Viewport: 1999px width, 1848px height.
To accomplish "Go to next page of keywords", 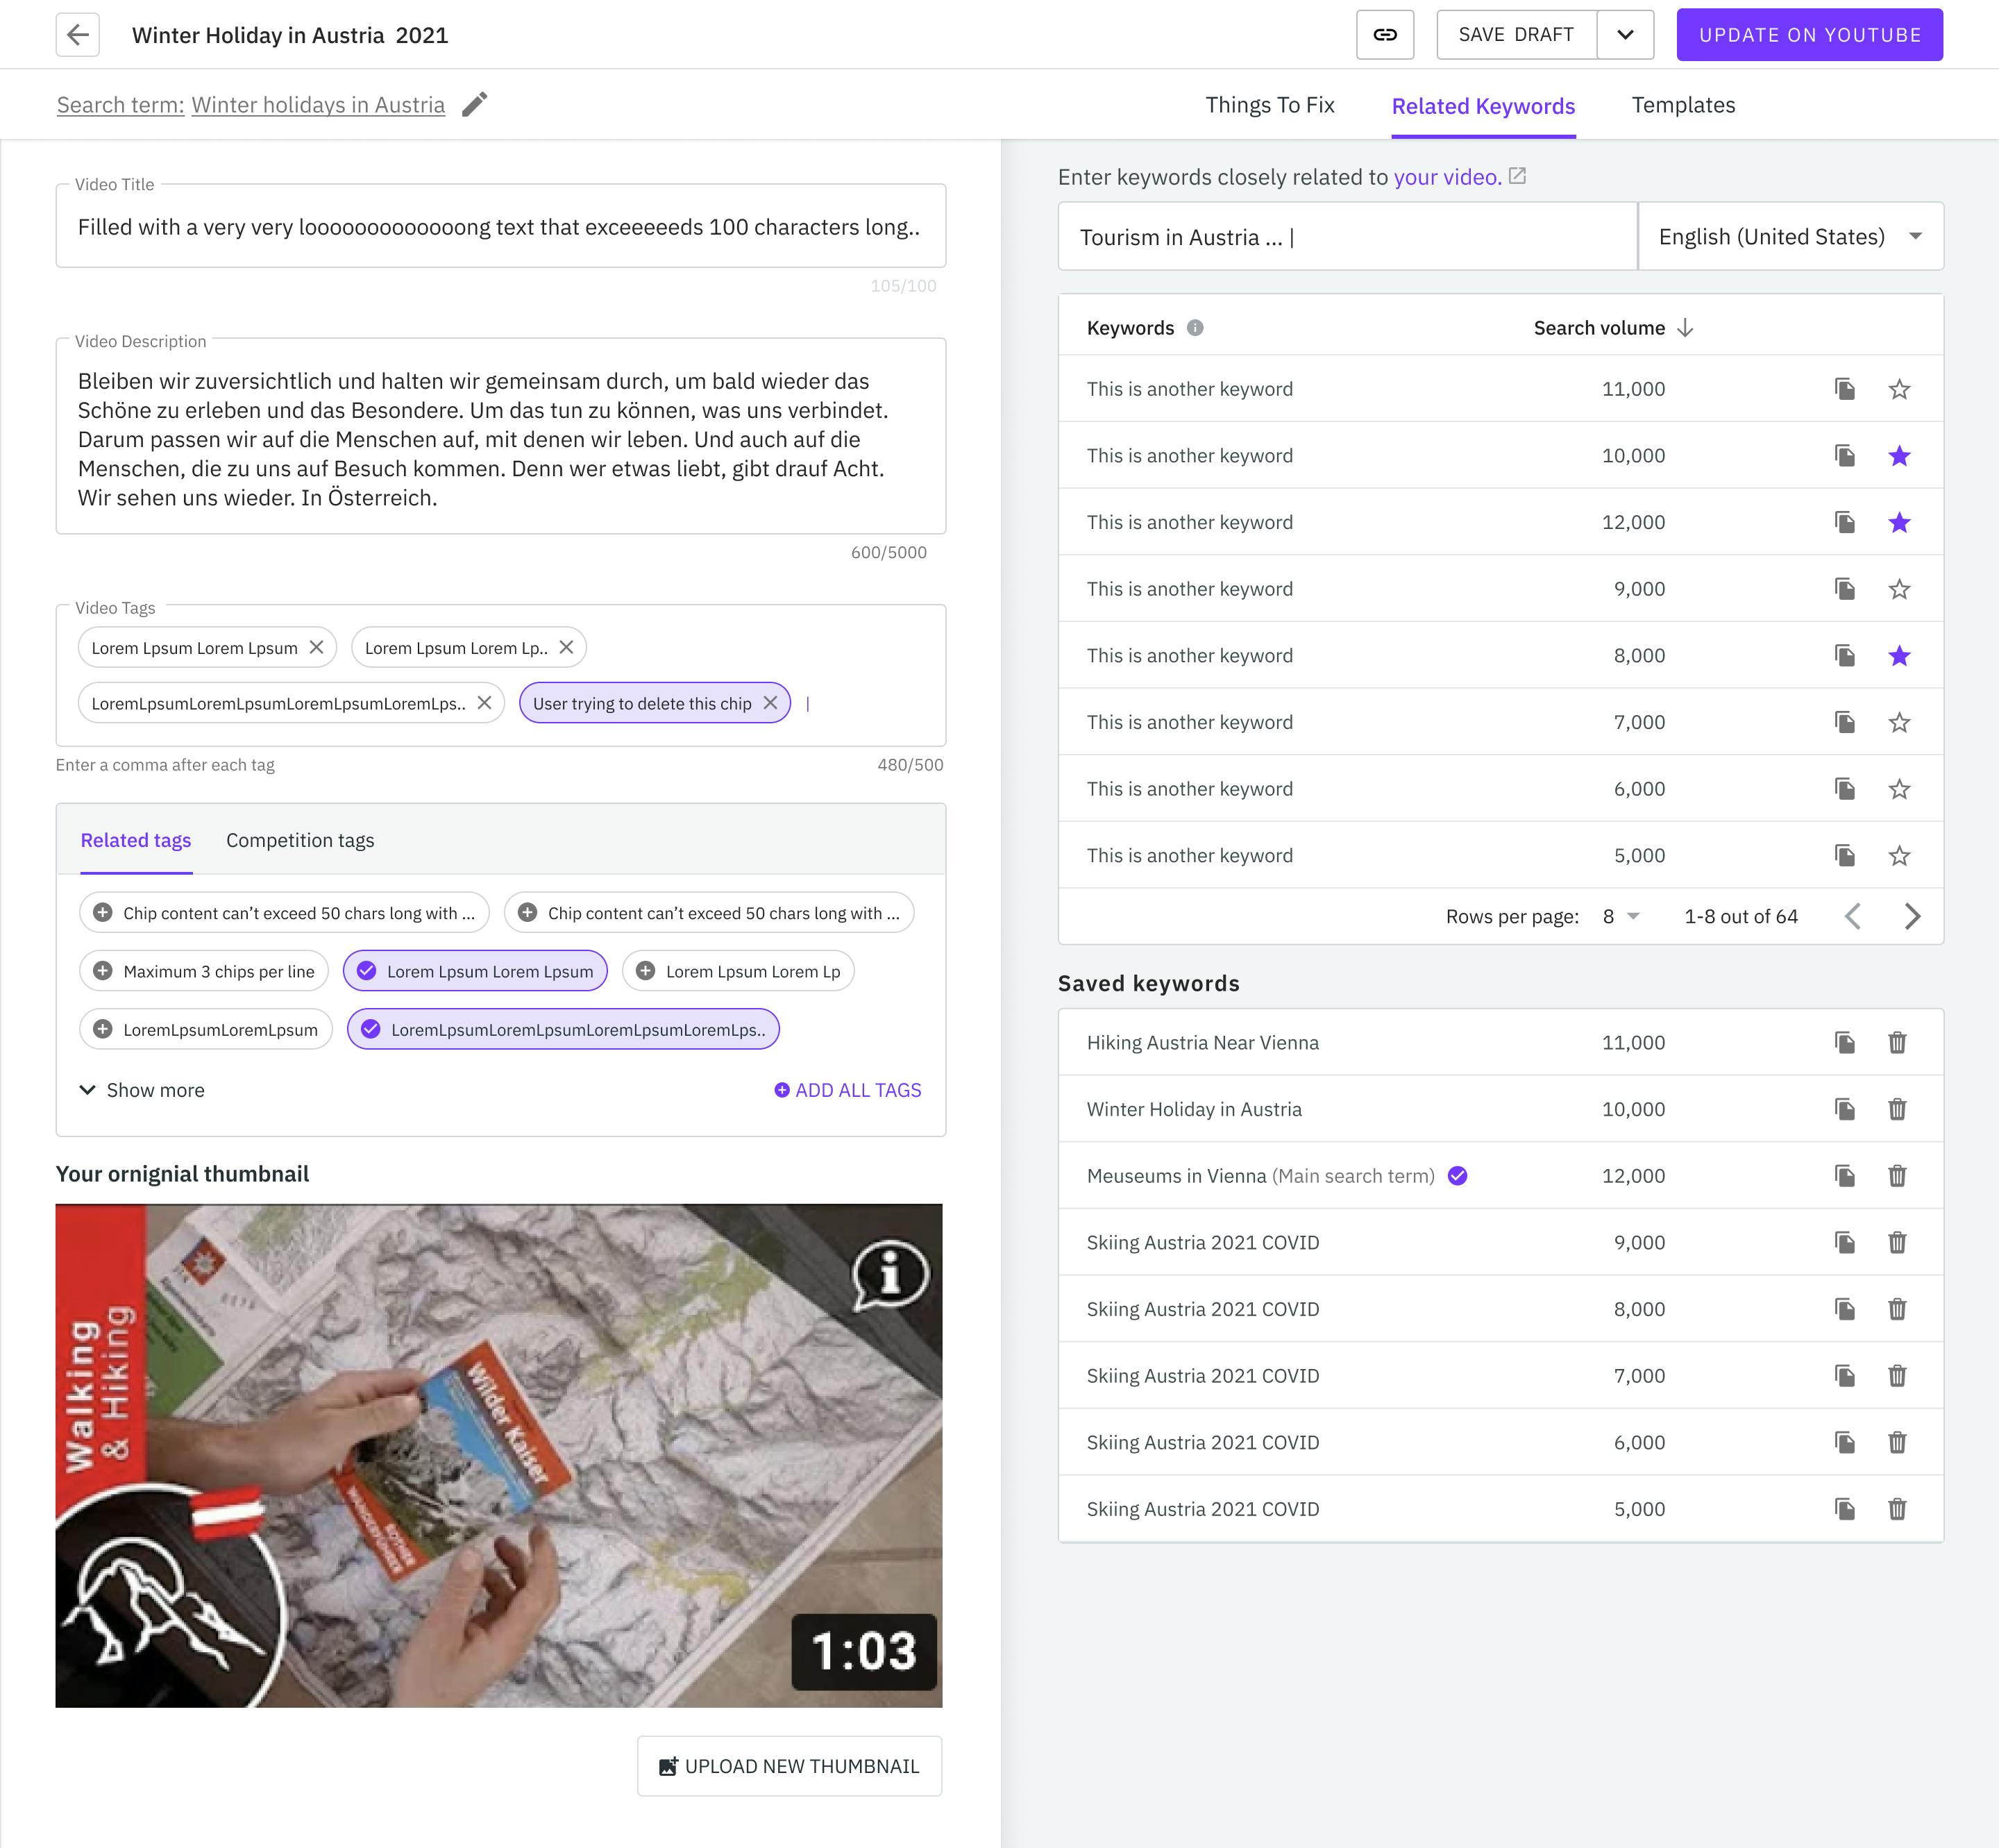I will tap(1911, 916).
